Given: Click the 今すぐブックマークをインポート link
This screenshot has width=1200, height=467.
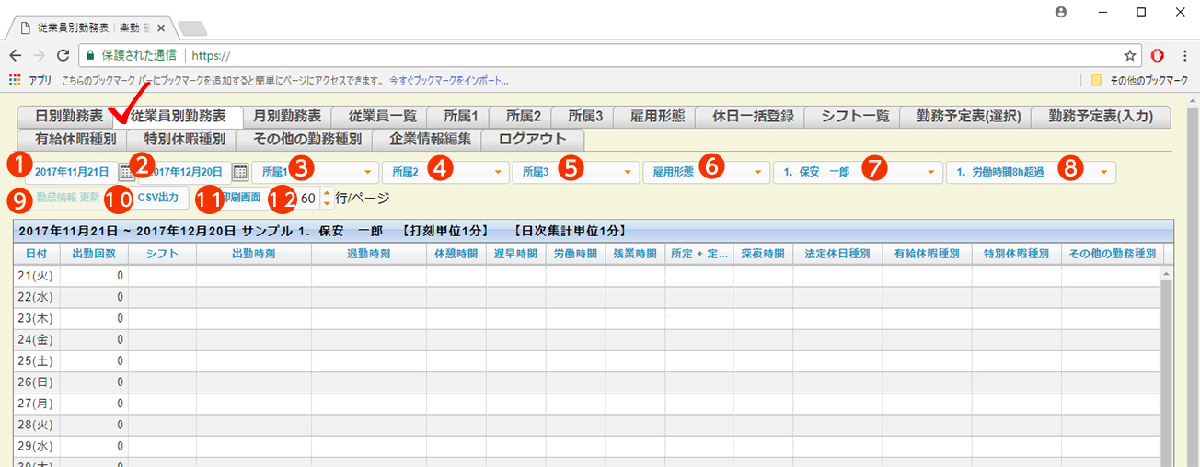Looking at the screenshot, I should click(x=448, y=80).
